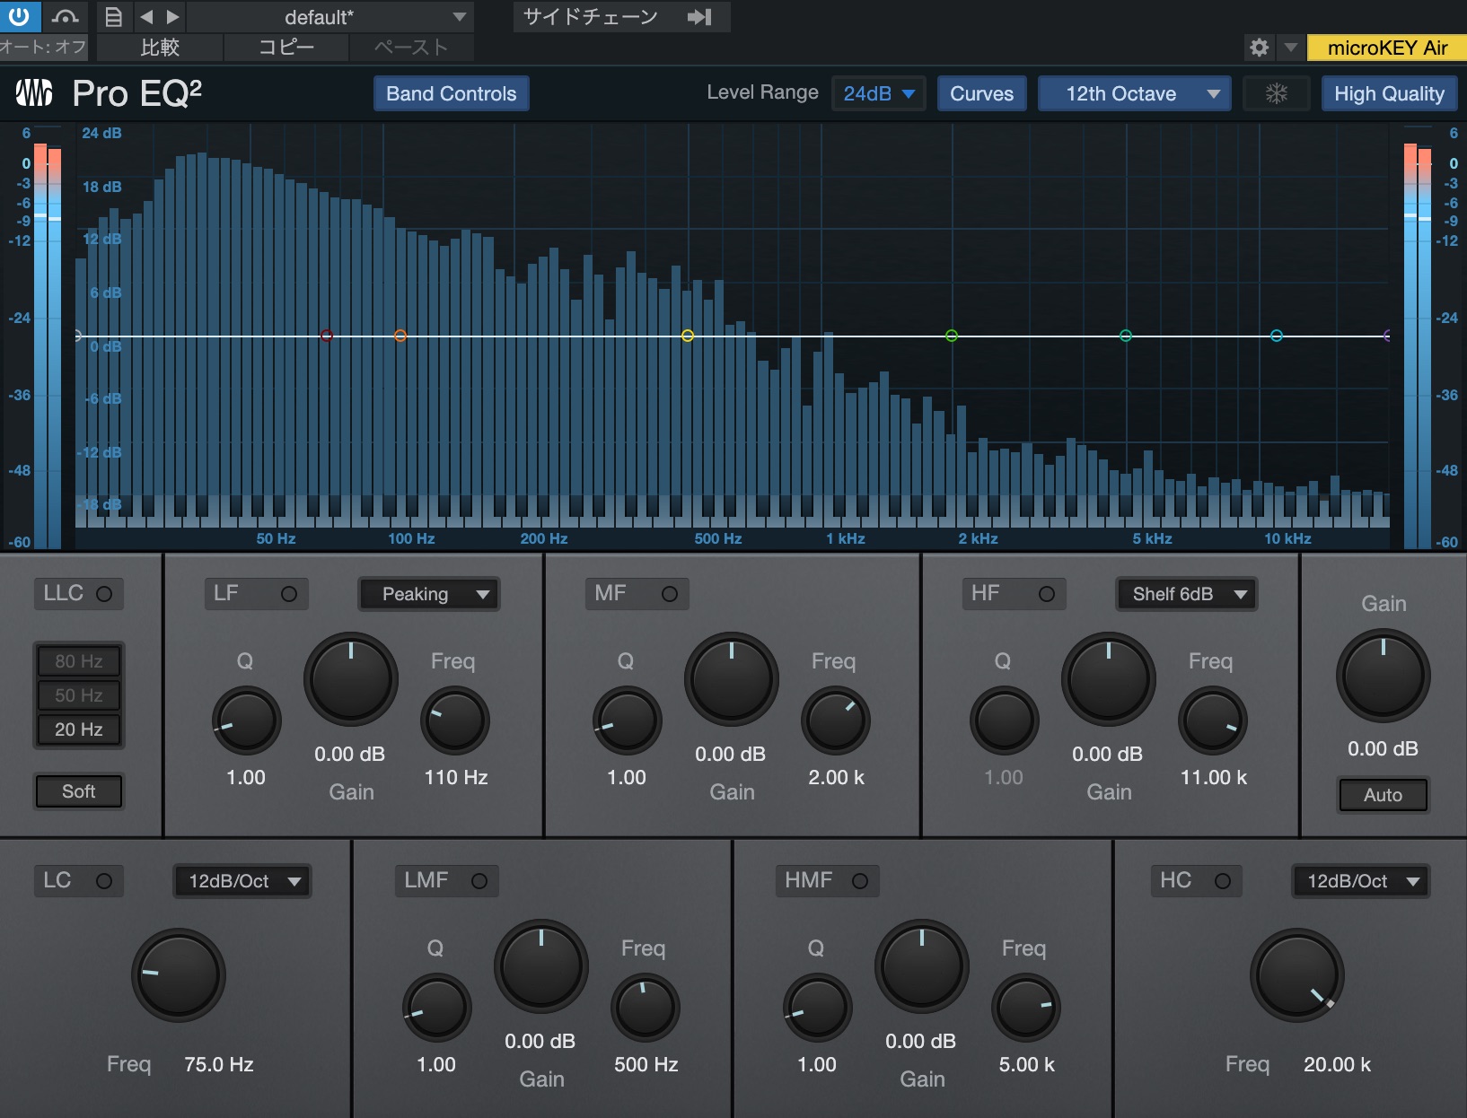The image size is (1467, 1118).
Task: Click the LF Gain knob
Action: 351,679
